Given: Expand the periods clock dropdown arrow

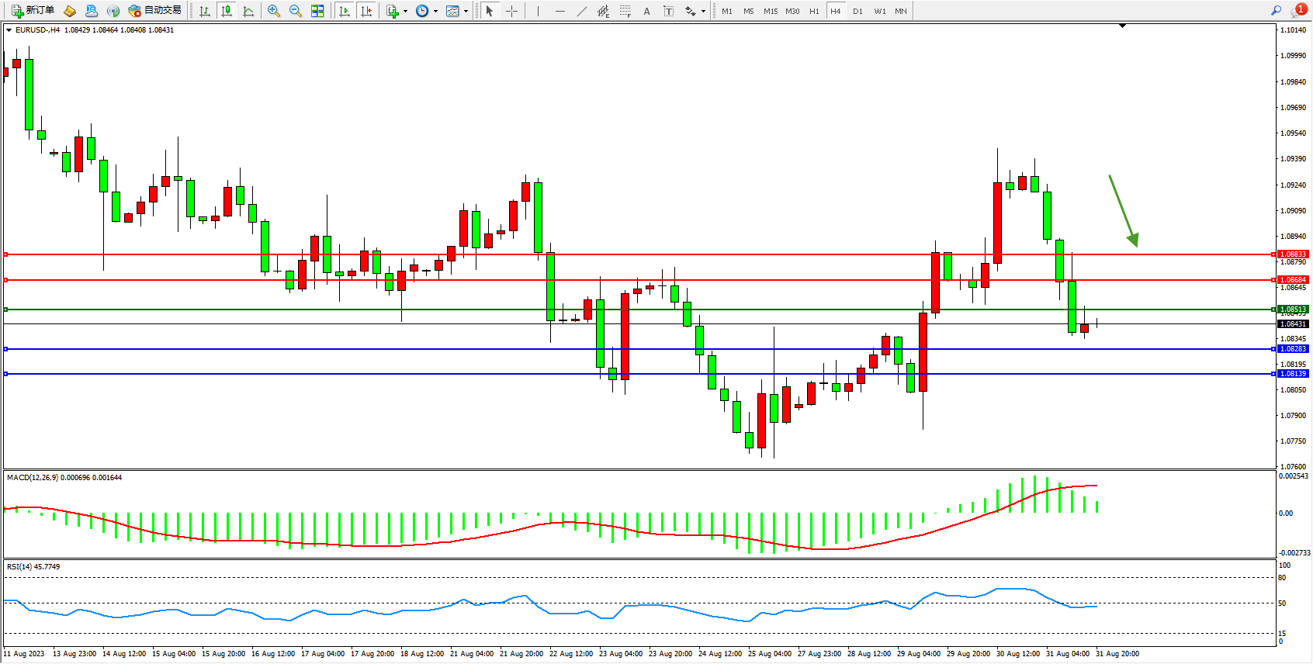Looking at the screenshot, I should [x=435, y=11].
